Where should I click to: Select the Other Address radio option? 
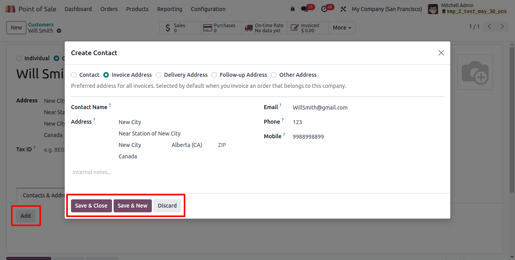[274, 75]
